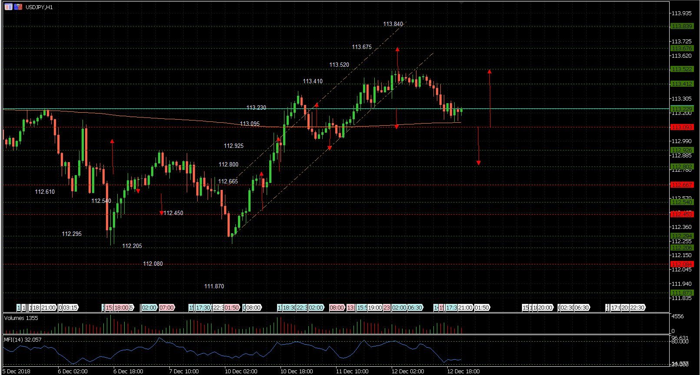The image size is (700, 375).
Task: Click the table grid icon beside USDJPY
Action: (8, 7)
